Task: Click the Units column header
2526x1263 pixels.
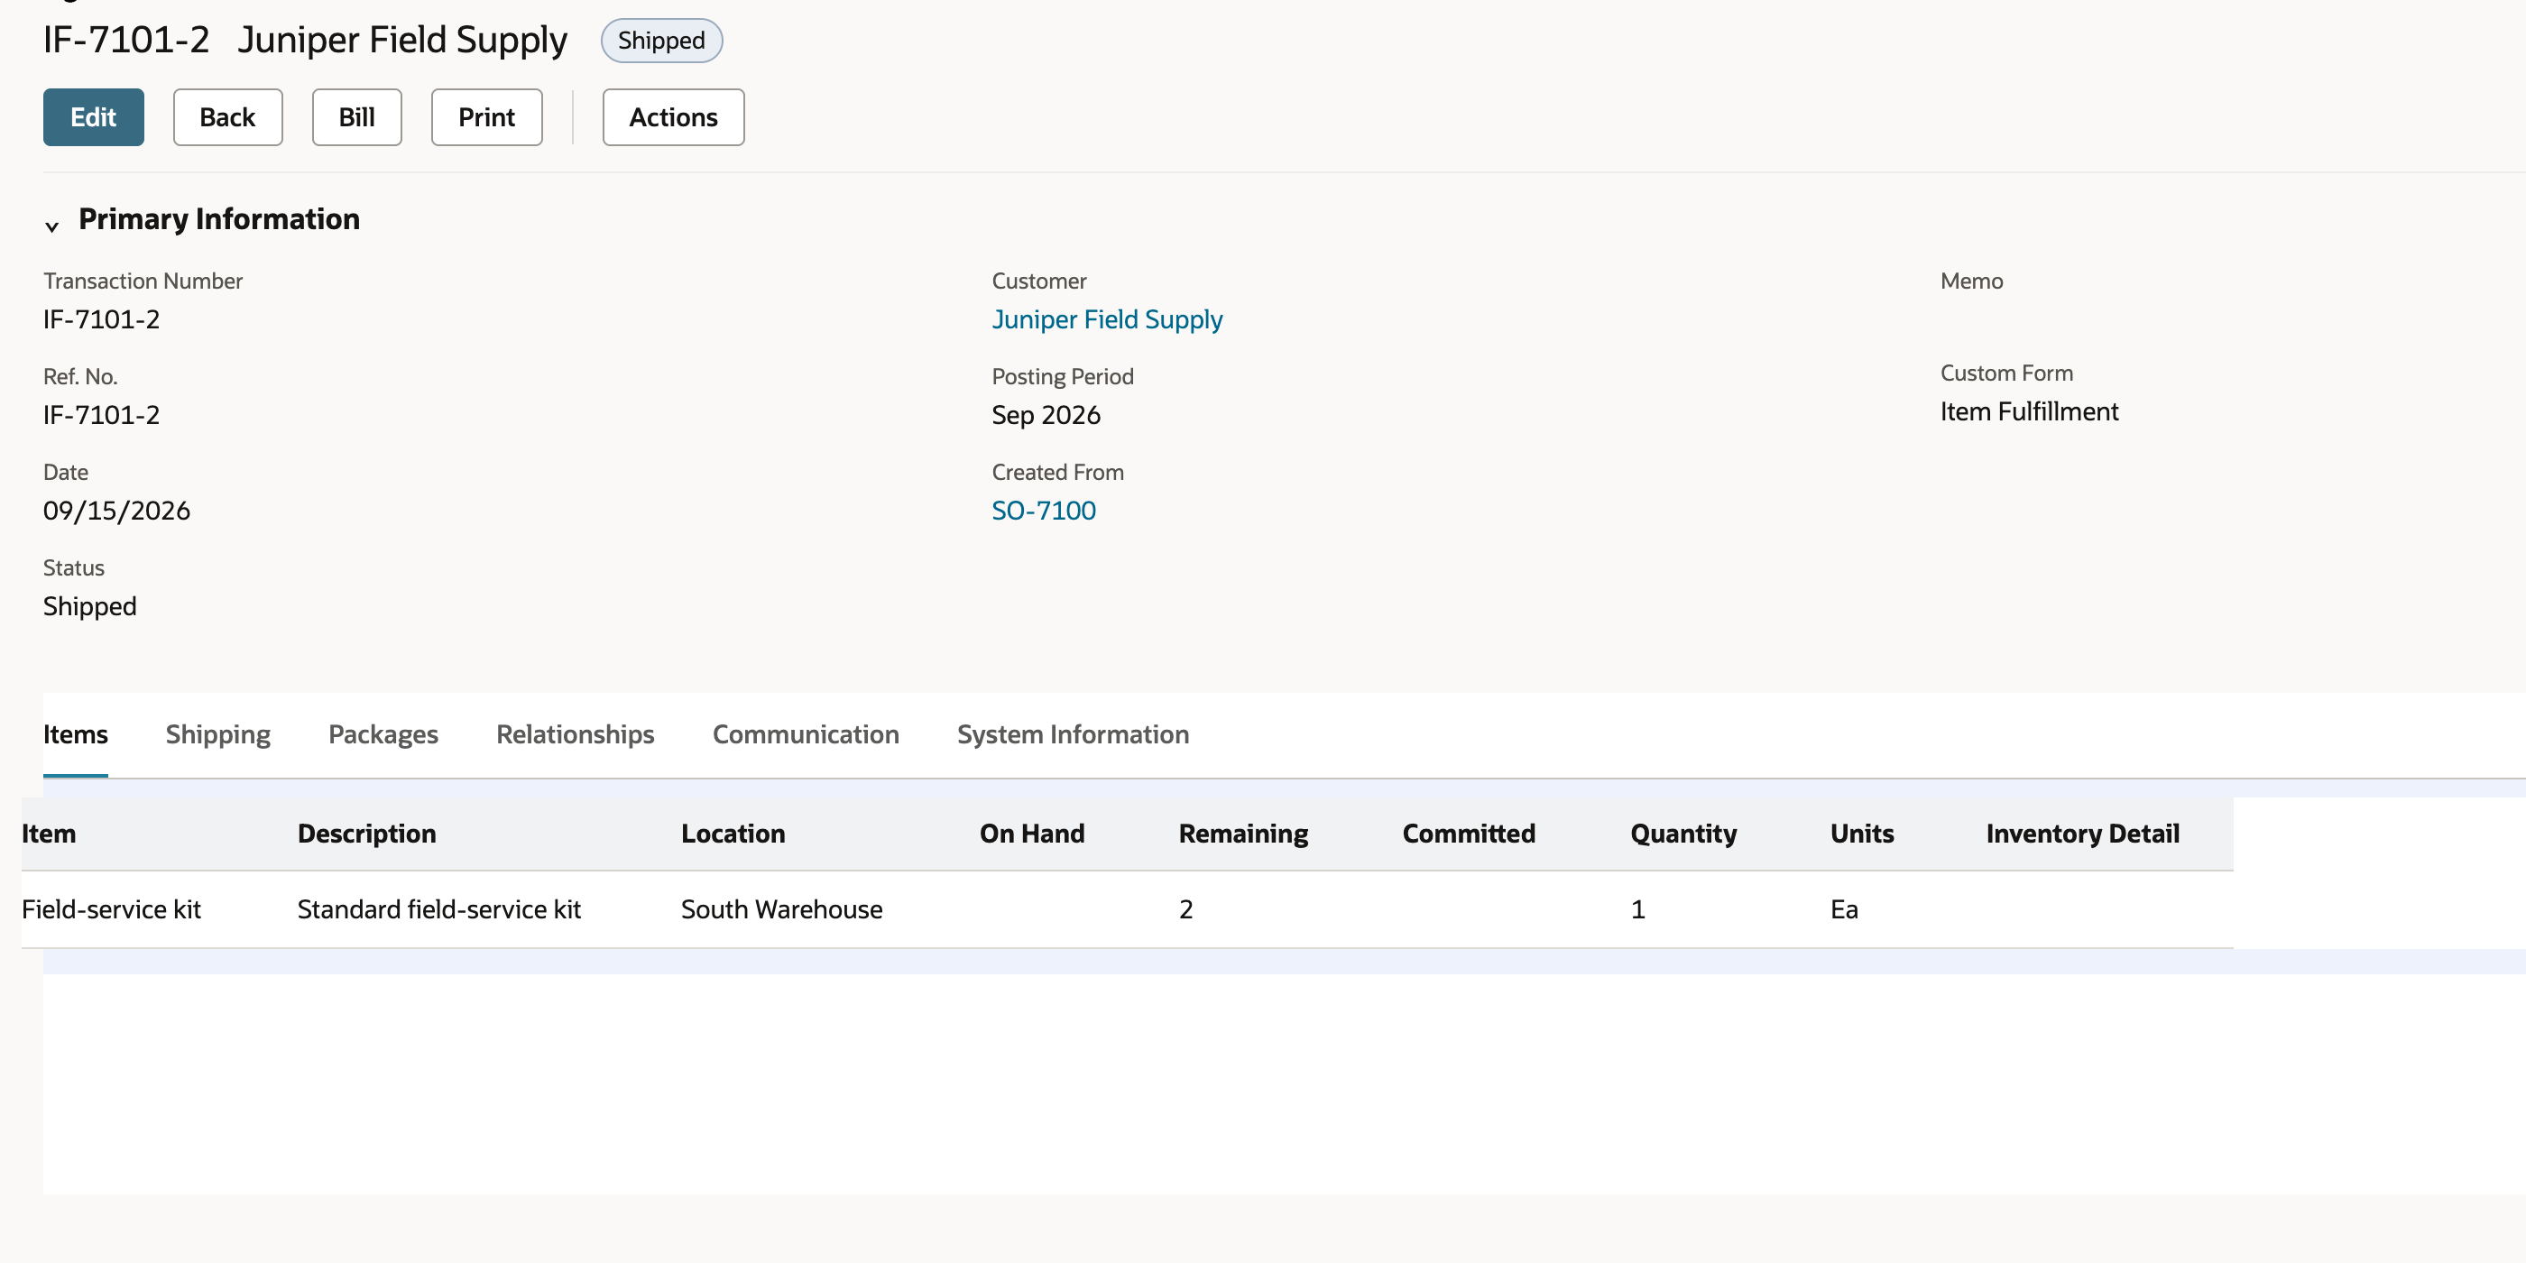Action: [x=1861, y=833]
